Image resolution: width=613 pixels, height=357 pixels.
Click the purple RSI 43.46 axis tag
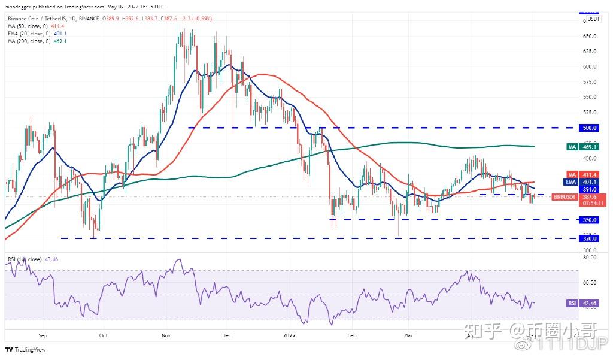coord(582,303)
